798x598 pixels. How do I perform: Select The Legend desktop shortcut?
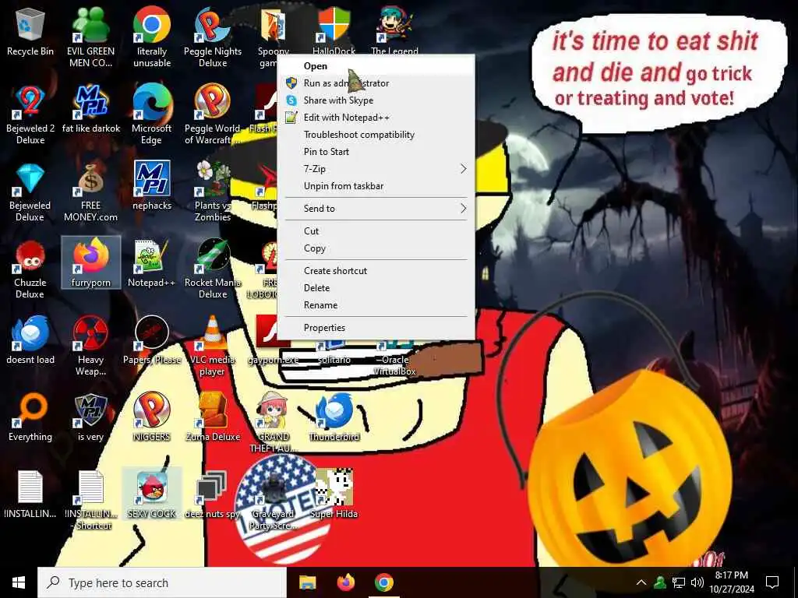coord(395,30)
